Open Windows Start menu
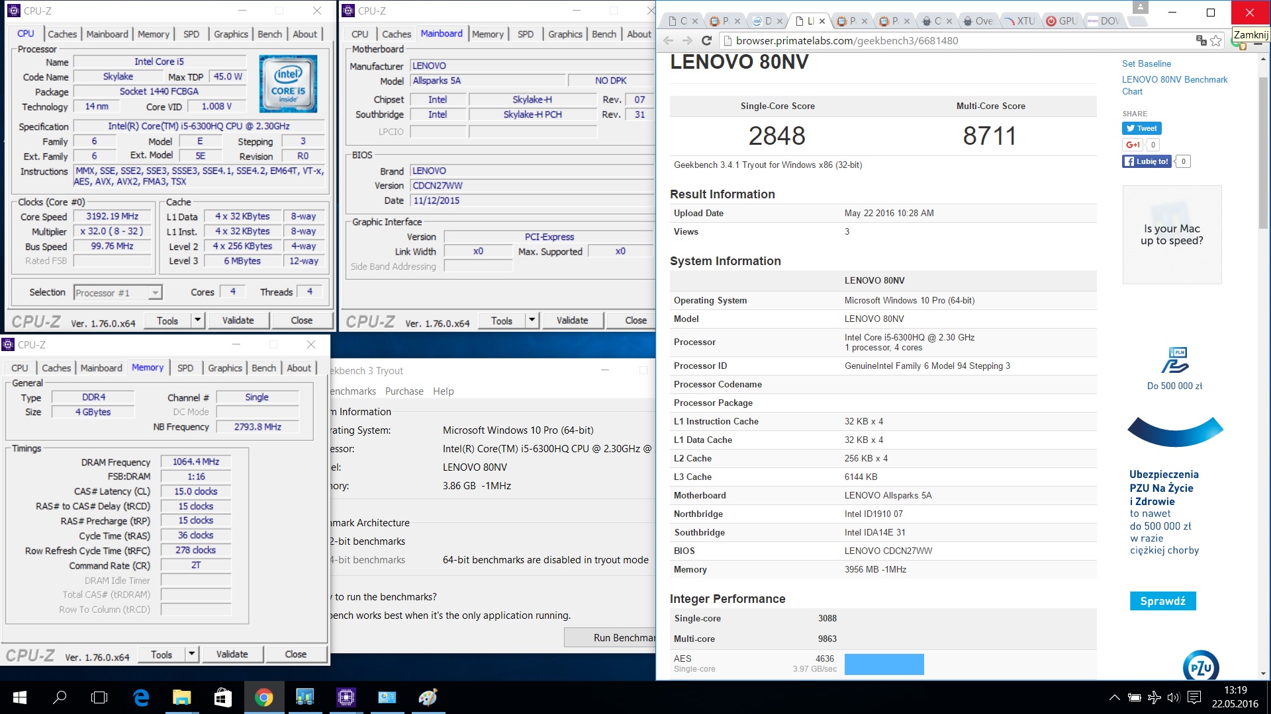This screenshot has width=1271, height=714. pos(19,697)
